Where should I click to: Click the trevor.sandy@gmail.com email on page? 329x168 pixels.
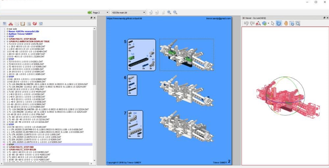(x=218, y=19)
